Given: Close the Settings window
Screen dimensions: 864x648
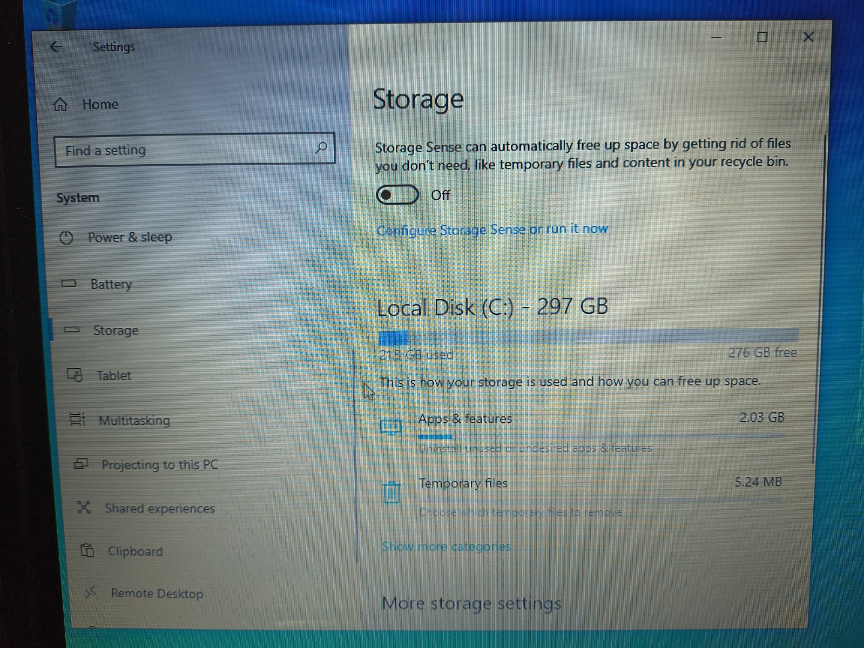Looking at the screenshot, I should (808, 37).
